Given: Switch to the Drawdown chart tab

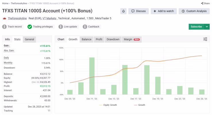Looking at the screenshot, I should 113,39.
